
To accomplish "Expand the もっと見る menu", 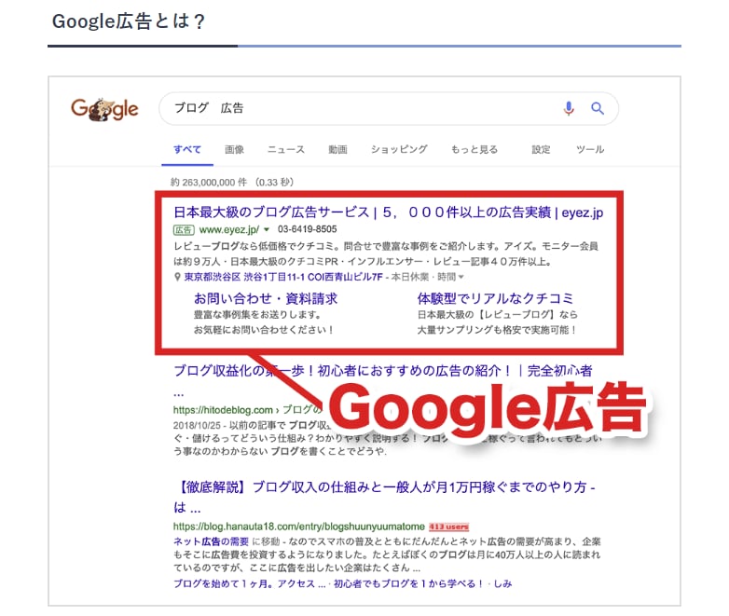I will click(x=475, y=150).
